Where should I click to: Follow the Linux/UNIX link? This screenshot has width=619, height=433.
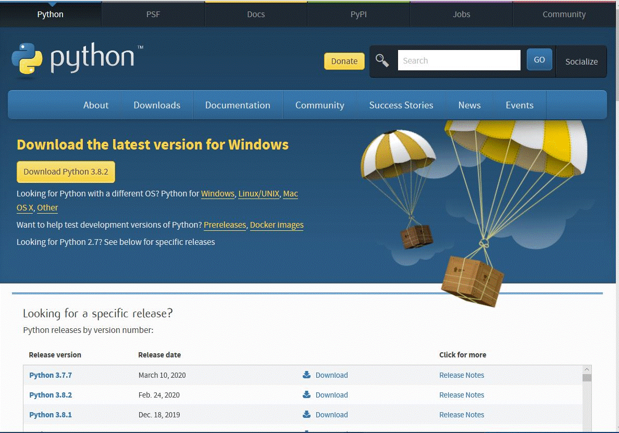click(258, 193)
